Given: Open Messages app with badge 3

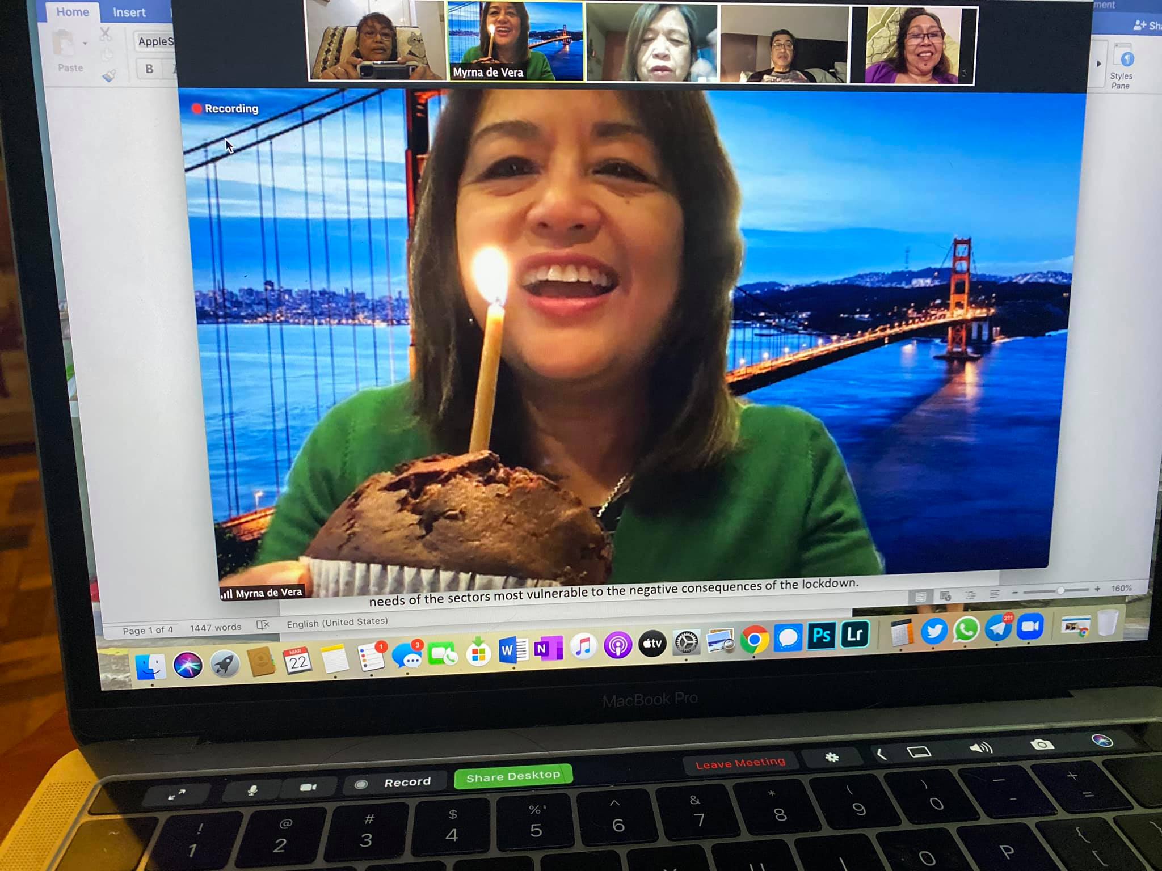Looking at the screenshot, I should (x=407, y=656).
